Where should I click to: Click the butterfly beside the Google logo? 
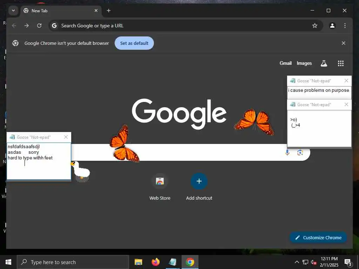tap(254, 122)
